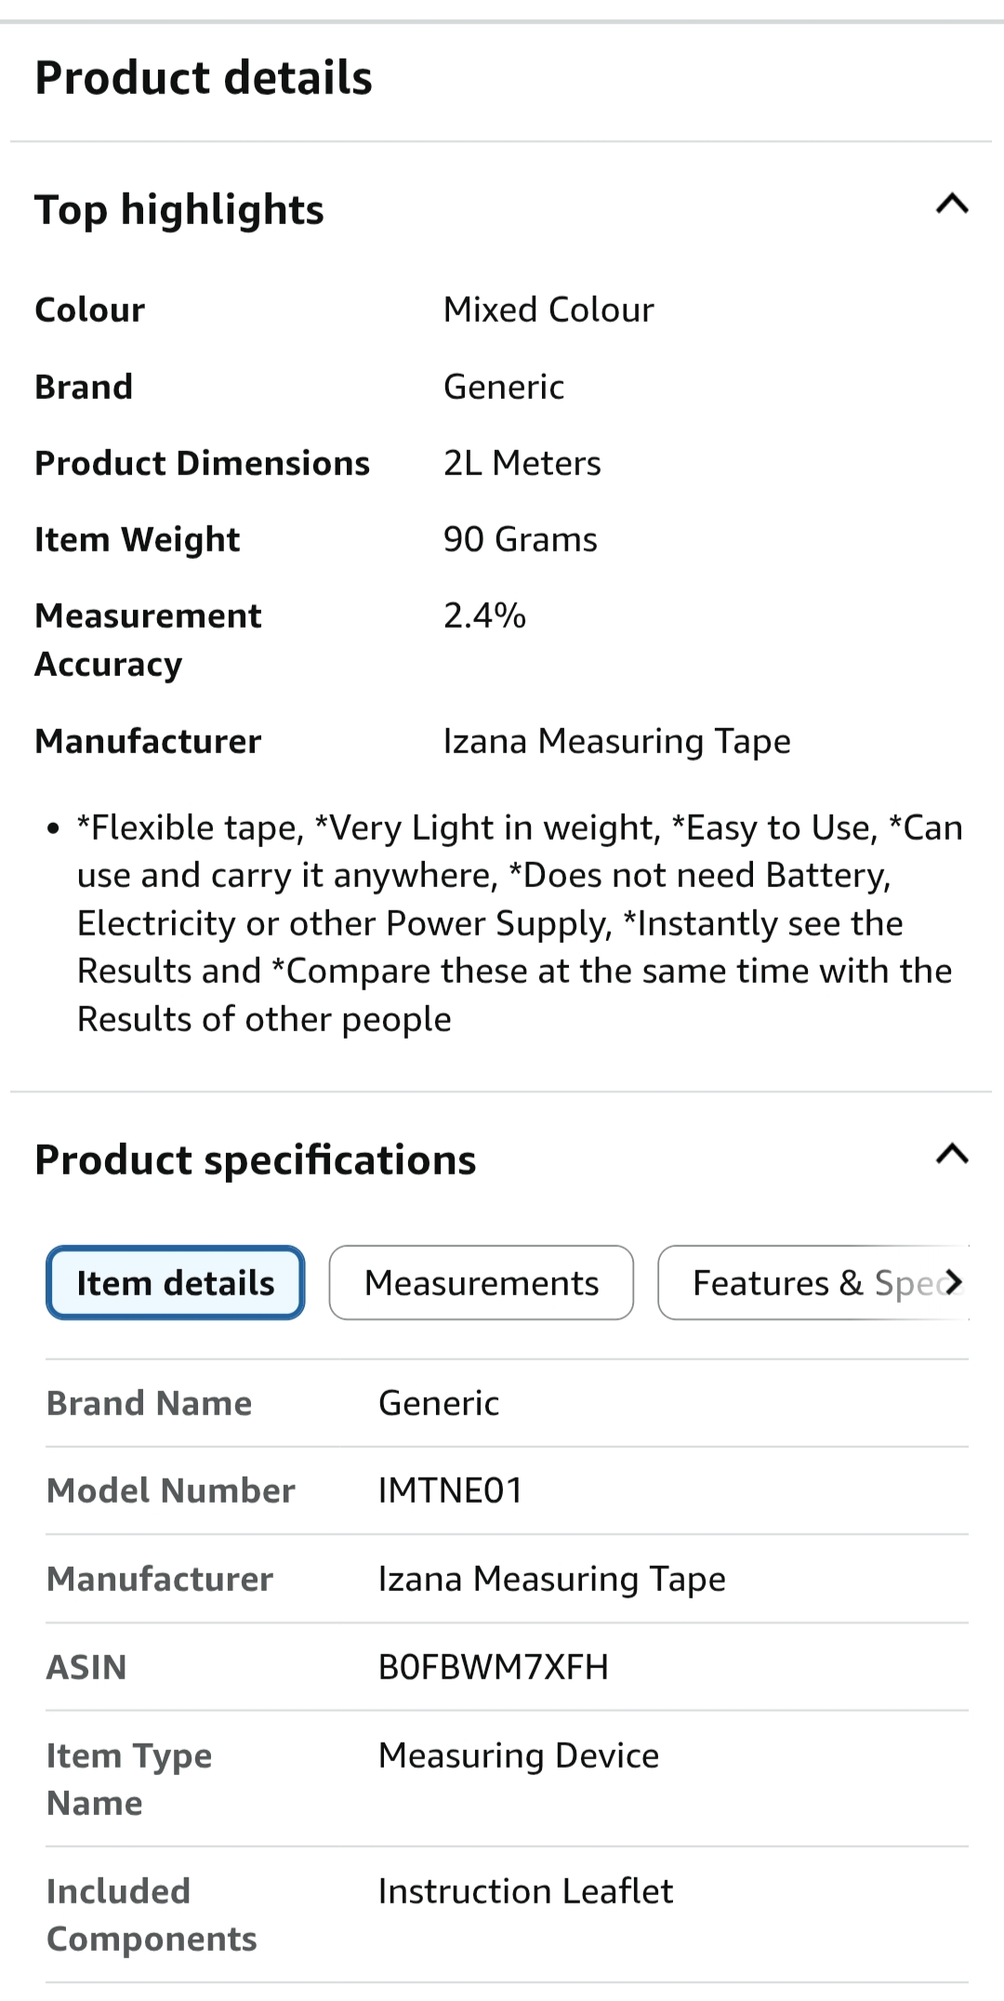Open the Features & Specs tab
This screenshot has height=2001, width=1004.
813,1283
